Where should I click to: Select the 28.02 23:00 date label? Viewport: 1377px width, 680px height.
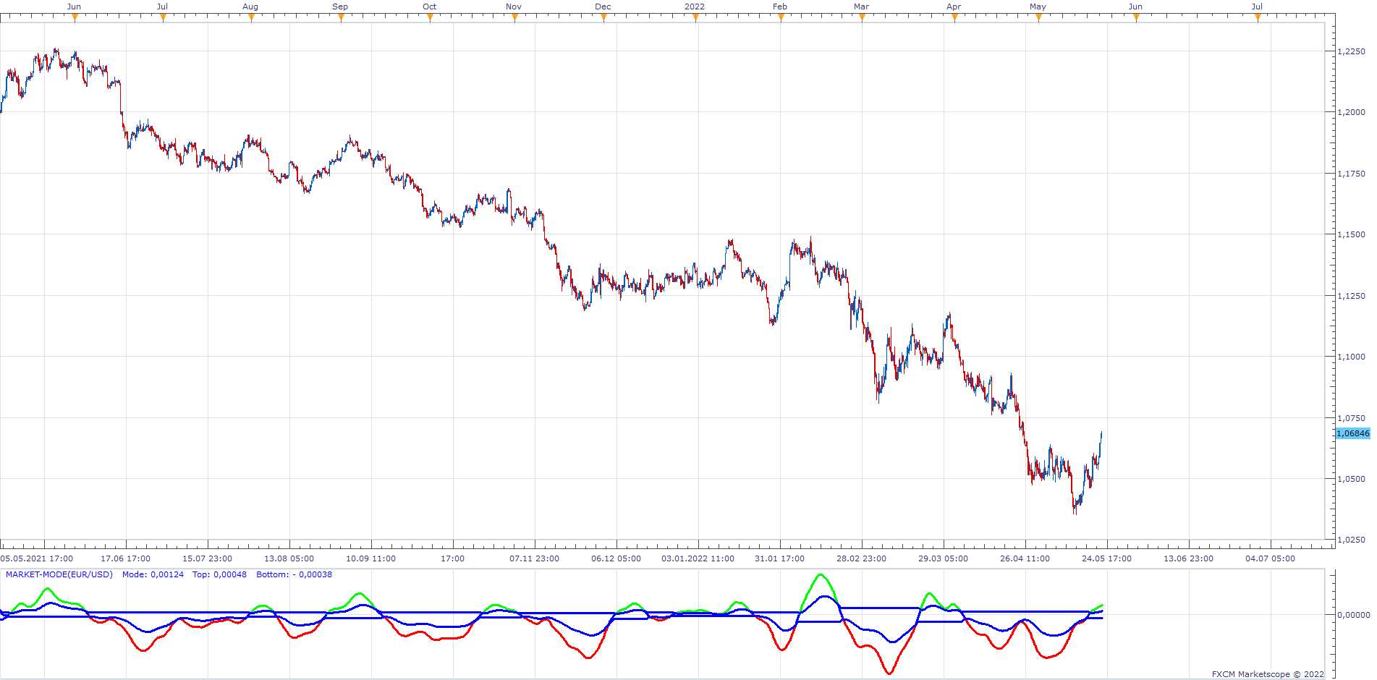[862, 558]
